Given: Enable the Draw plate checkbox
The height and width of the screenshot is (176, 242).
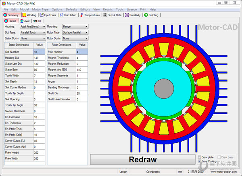Looking at the screenshot, I should (200, 157).
